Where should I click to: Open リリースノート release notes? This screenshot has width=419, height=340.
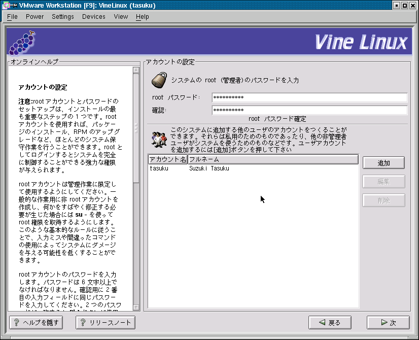(106, 322)
